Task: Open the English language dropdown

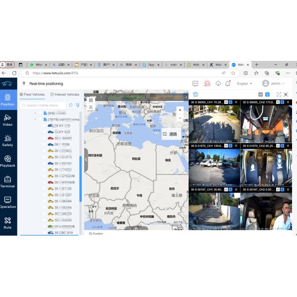Action: click(244, 84)
